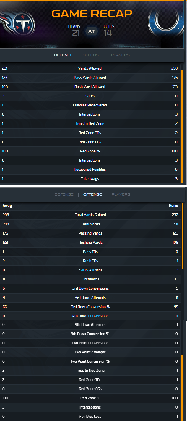Switch to the upper PLAYERS tab
Screen dimensions: 187x421
point(120,55)
